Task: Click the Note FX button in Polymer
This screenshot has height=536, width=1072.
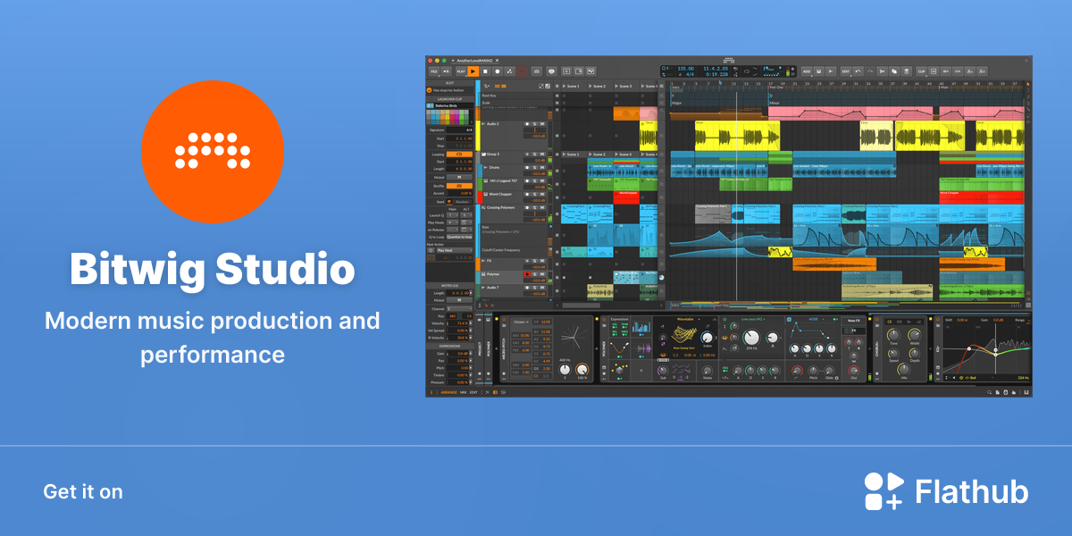Action: pos(854,321)
